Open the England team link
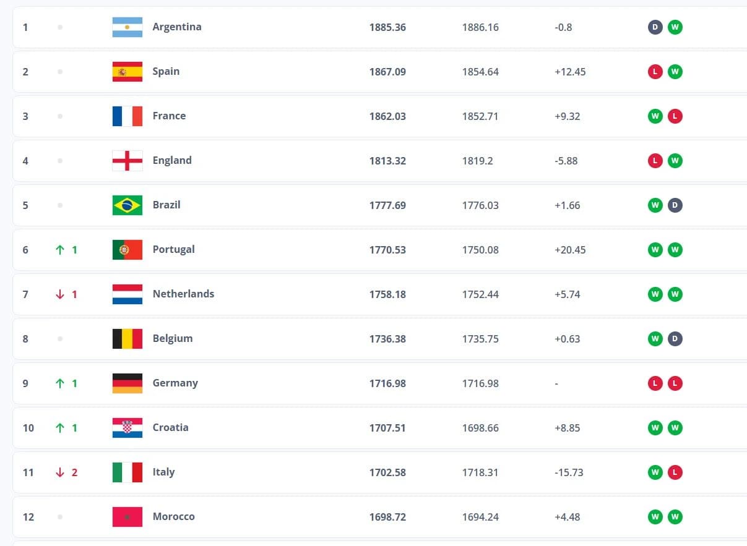The image size is (747, 546). click(x=172, y=160)
